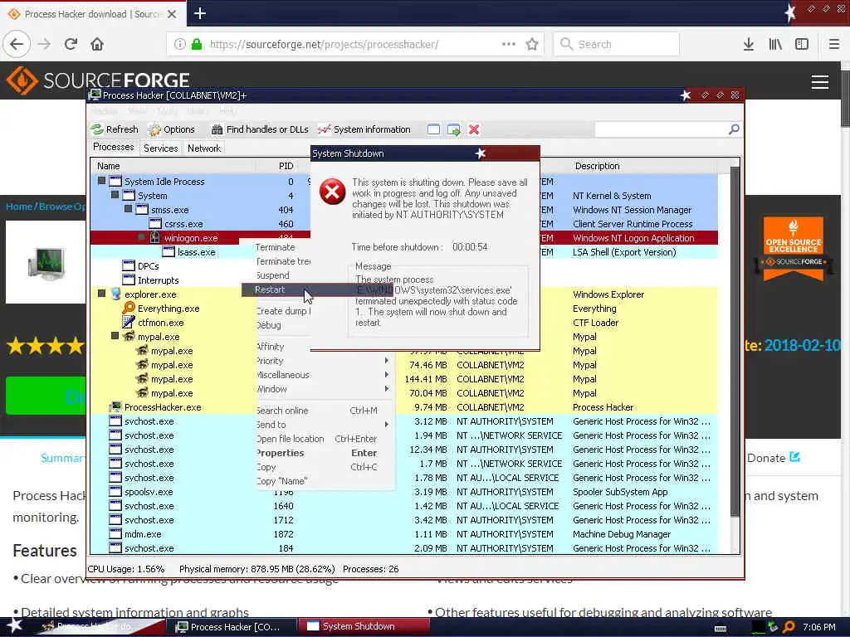This screenshot has height=637, width=850.
Task: Click the find window and thread icon
Action: point(454,129)
